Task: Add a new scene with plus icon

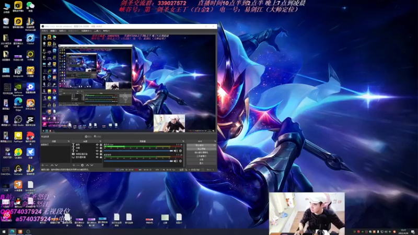Action: point(42,166)
